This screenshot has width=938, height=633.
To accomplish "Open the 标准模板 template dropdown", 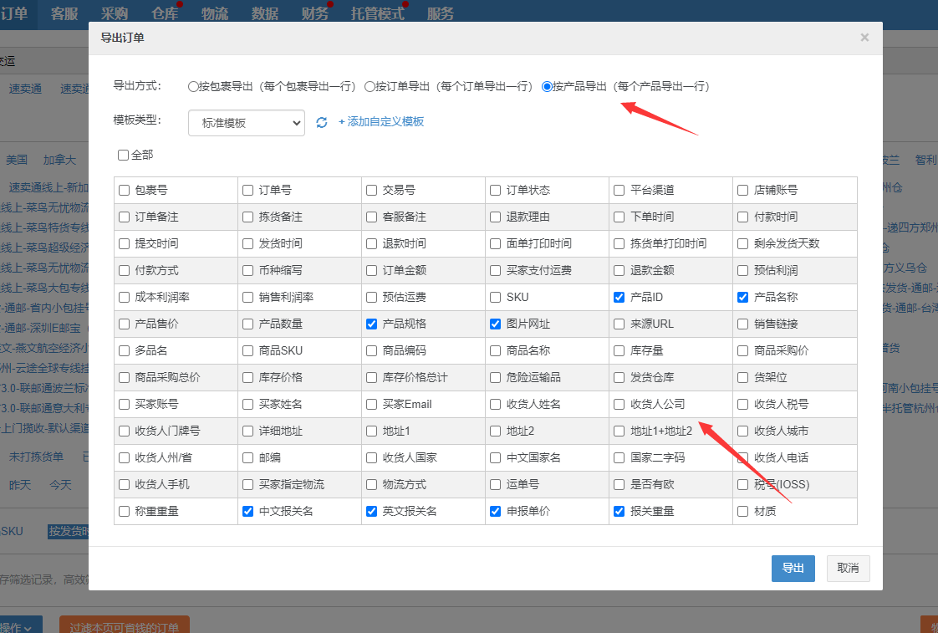I will 247,123.
